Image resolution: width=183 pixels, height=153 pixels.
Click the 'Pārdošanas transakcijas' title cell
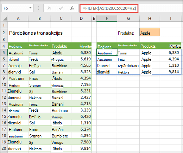click(x=36, y=33)
